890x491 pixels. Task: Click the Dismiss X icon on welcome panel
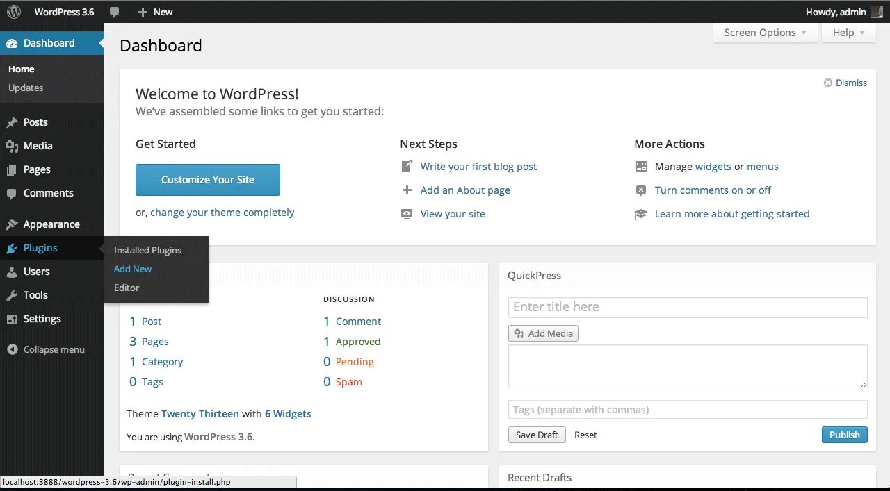point(828,83)
